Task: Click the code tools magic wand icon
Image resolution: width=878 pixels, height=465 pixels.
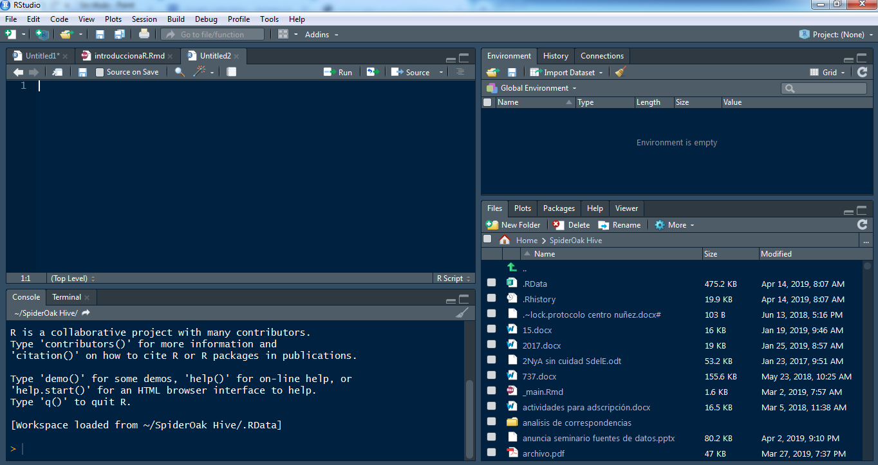Action: click(200, 72)
